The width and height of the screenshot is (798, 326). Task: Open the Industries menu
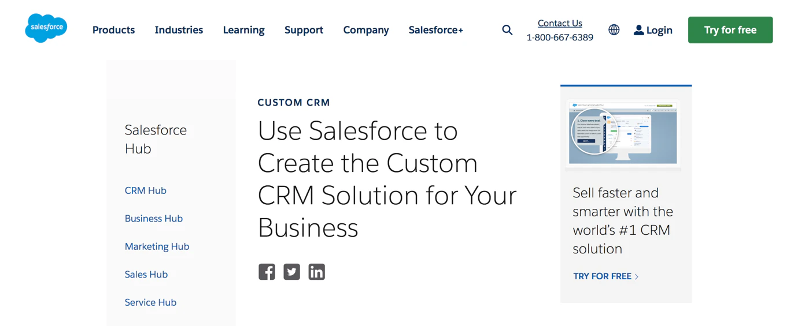179,30
